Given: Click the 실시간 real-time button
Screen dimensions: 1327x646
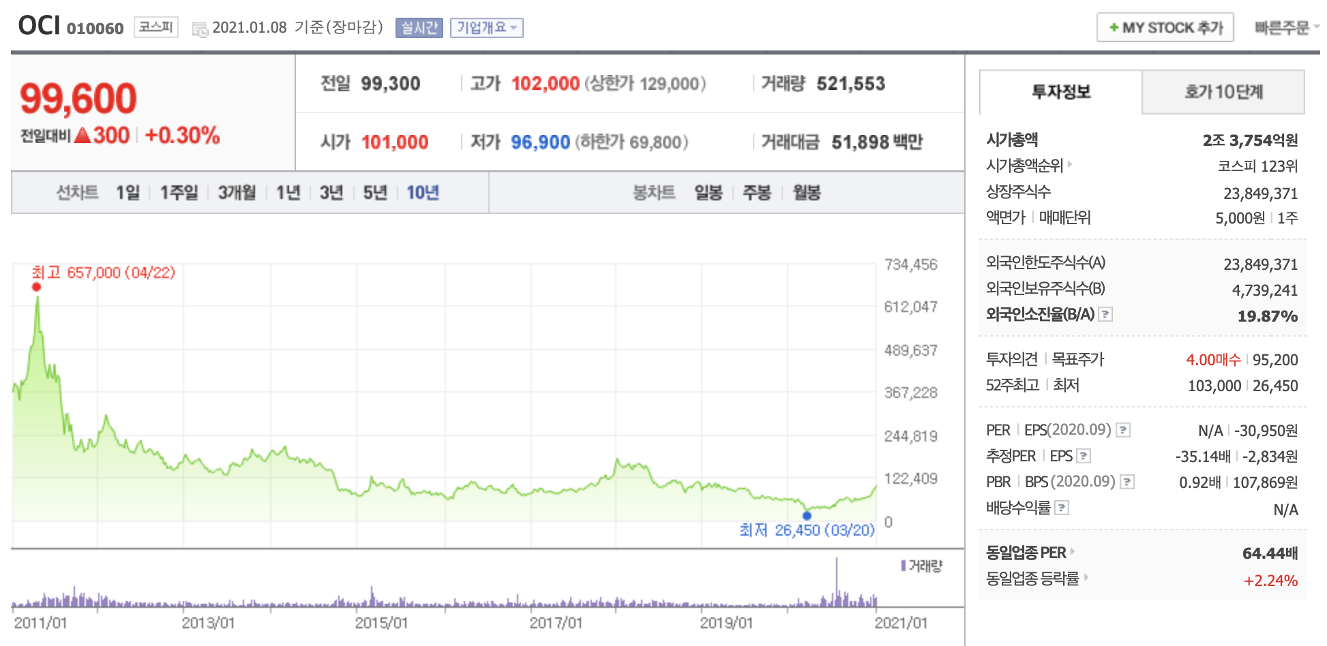Looking at the screenshot, I should point(419,28).
